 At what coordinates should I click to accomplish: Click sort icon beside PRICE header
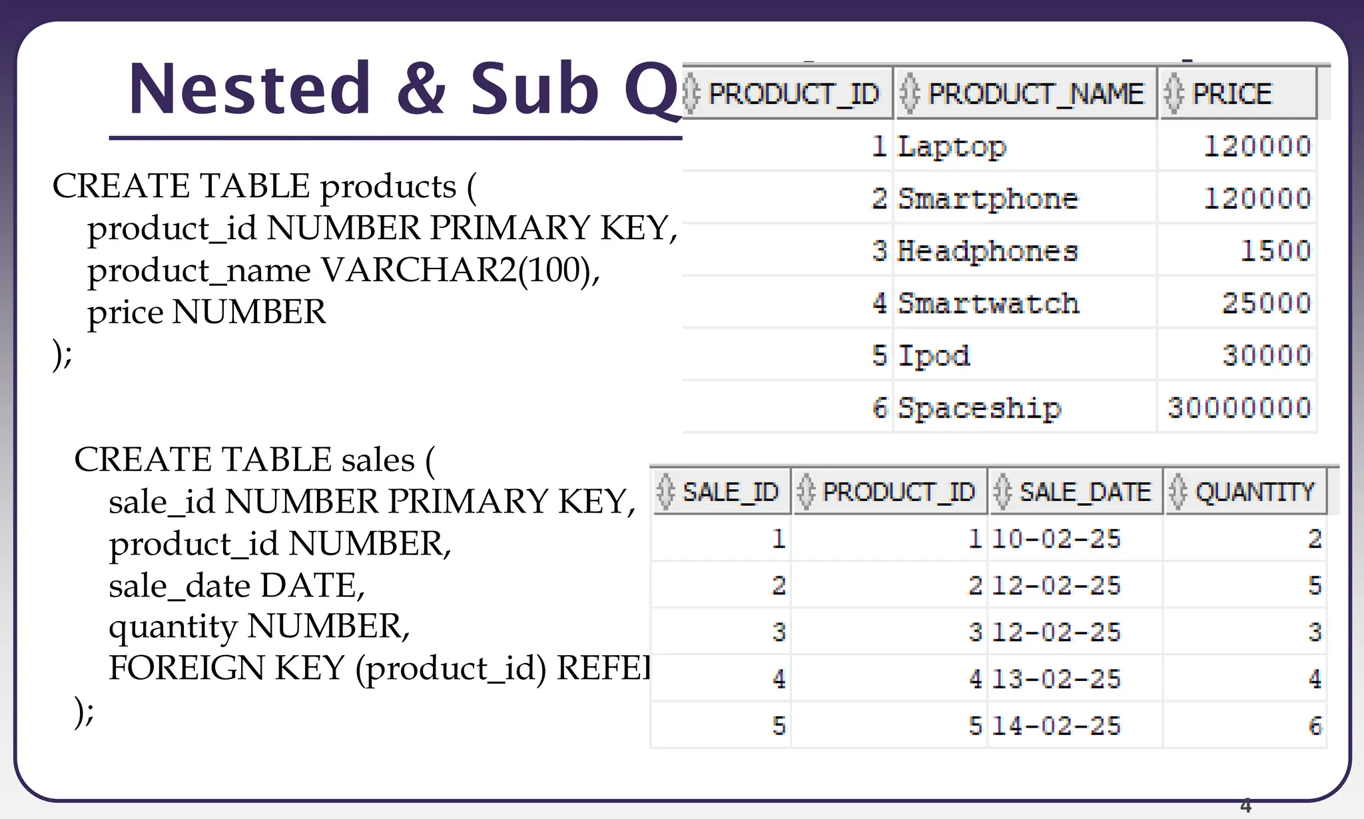click(x=1174, y=93)
